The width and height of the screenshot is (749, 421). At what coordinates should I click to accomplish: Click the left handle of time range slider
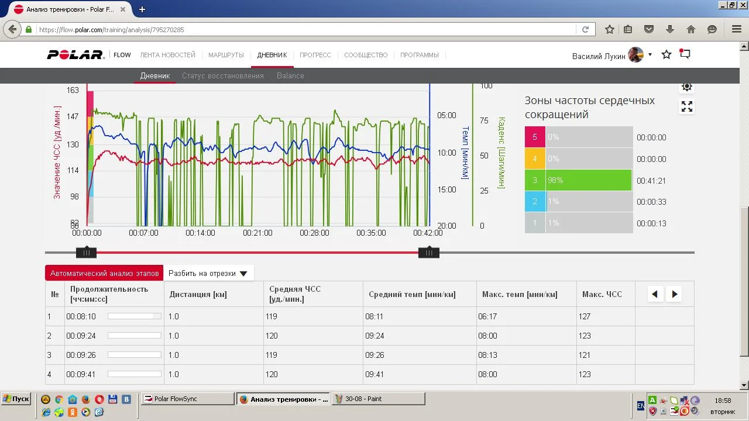pyautogui.click(x=87, y=253)
